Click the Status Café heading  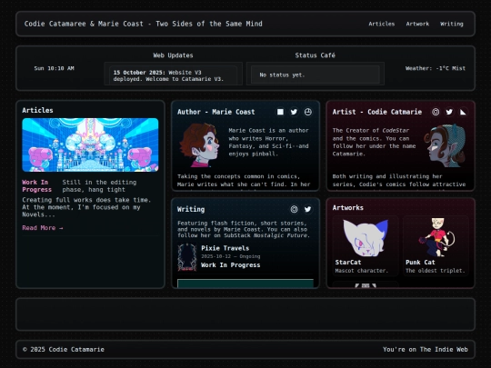click(315, 55)
